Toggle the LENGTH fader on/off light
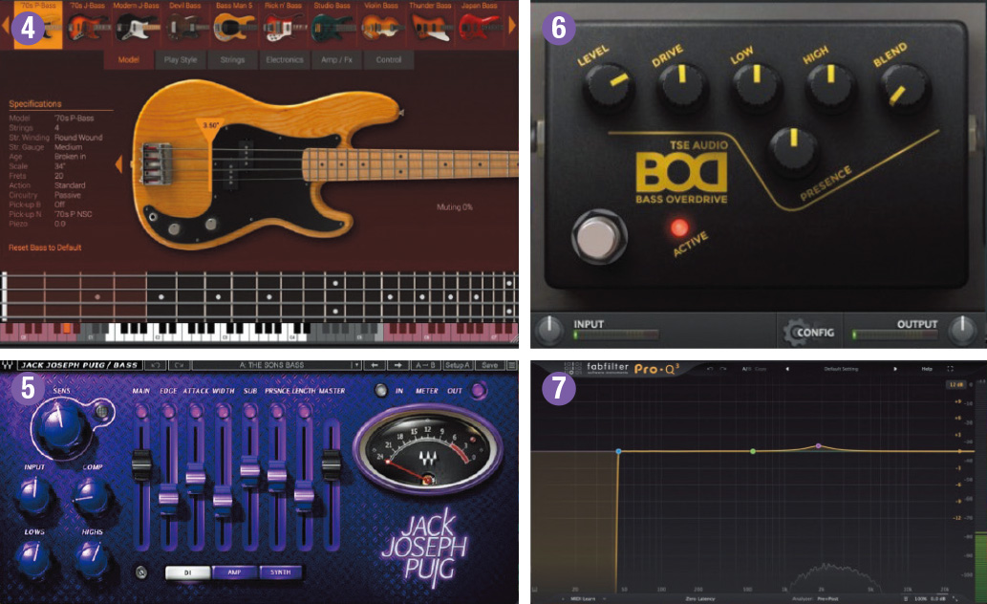Screen dimensions: 987x604 click(304, 411)
